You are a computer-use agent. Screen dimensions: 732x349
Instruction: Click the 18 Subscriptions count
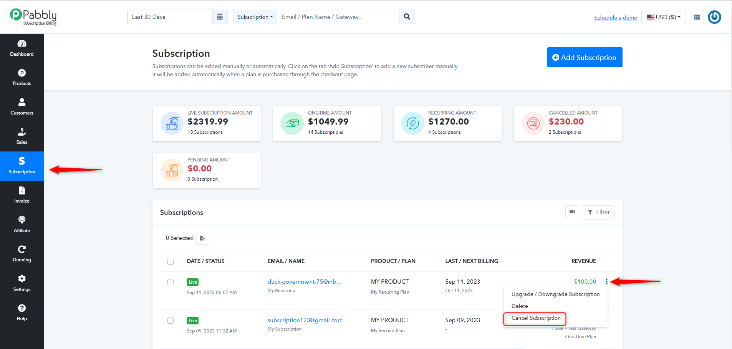pyautogui.click(x=205, y=132)
